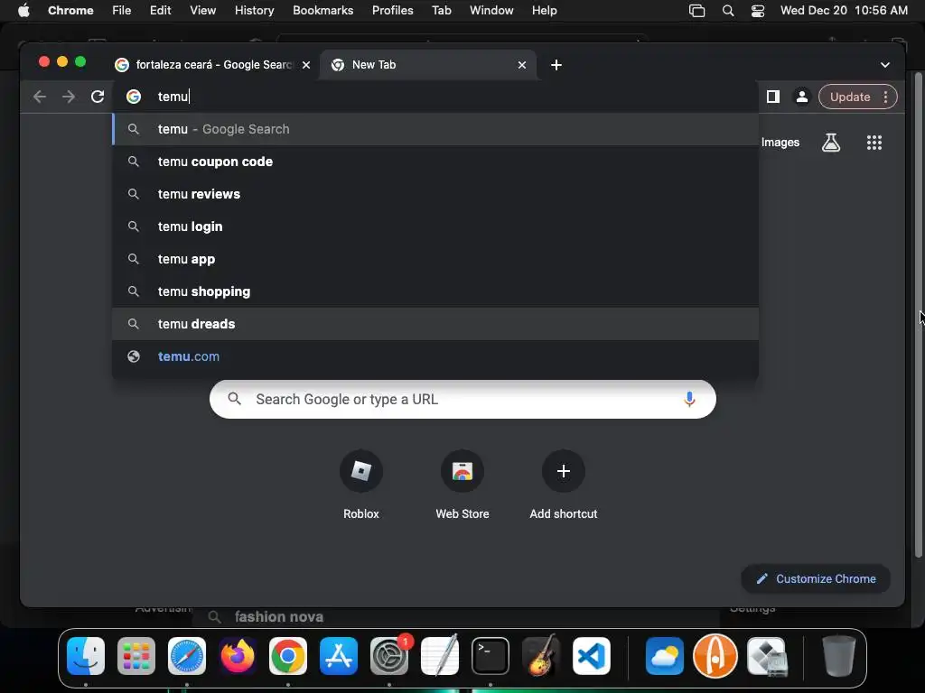925x693 pixels.
Task: Open Launchpad from the dock
Action: (136, 656)
